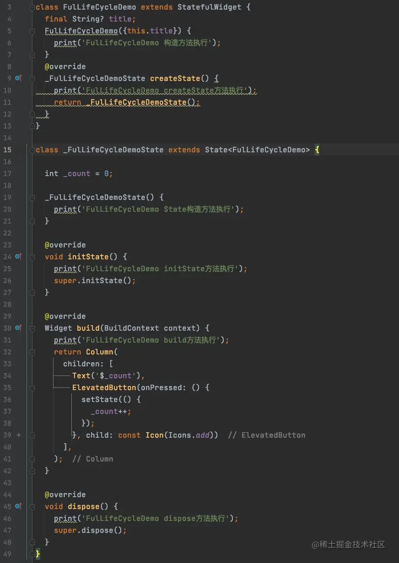The height and width of the screenshot is (563, 399).
Task: Collapse the initState method fold on line 24
Action: click(32, 257)
